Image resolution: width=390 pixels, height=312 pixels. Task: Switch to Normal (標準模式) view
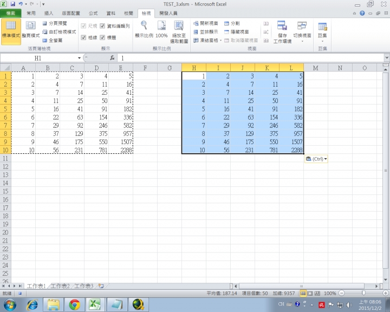click(11, 32)
